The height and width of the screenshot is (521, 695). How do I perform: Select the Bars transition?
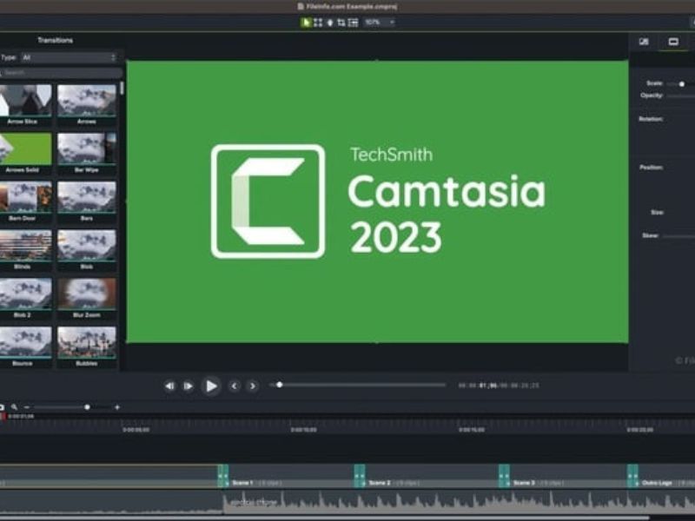click(87, 201)
